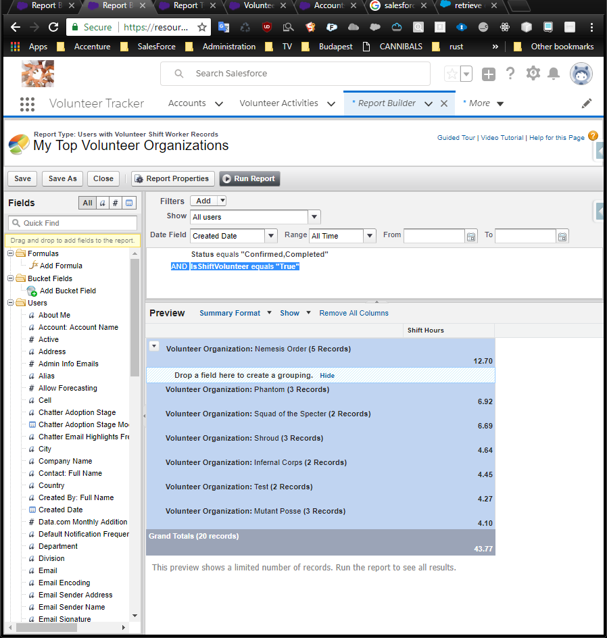Click the Global Actions plus icon
The height and width of the screenshot is (638, 607).
[x=489, y=74]
